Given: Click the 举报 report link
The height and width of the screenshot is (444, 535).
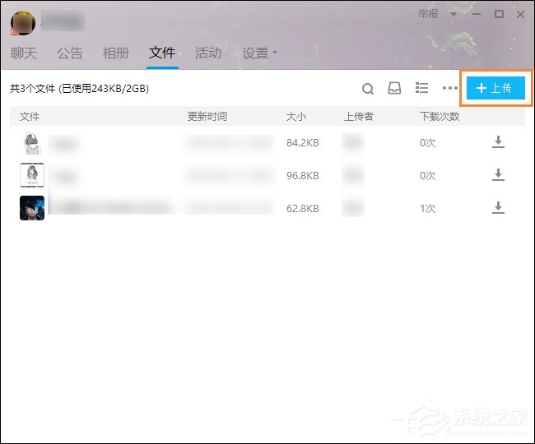Looking at the screenshot, I should 429,14.
